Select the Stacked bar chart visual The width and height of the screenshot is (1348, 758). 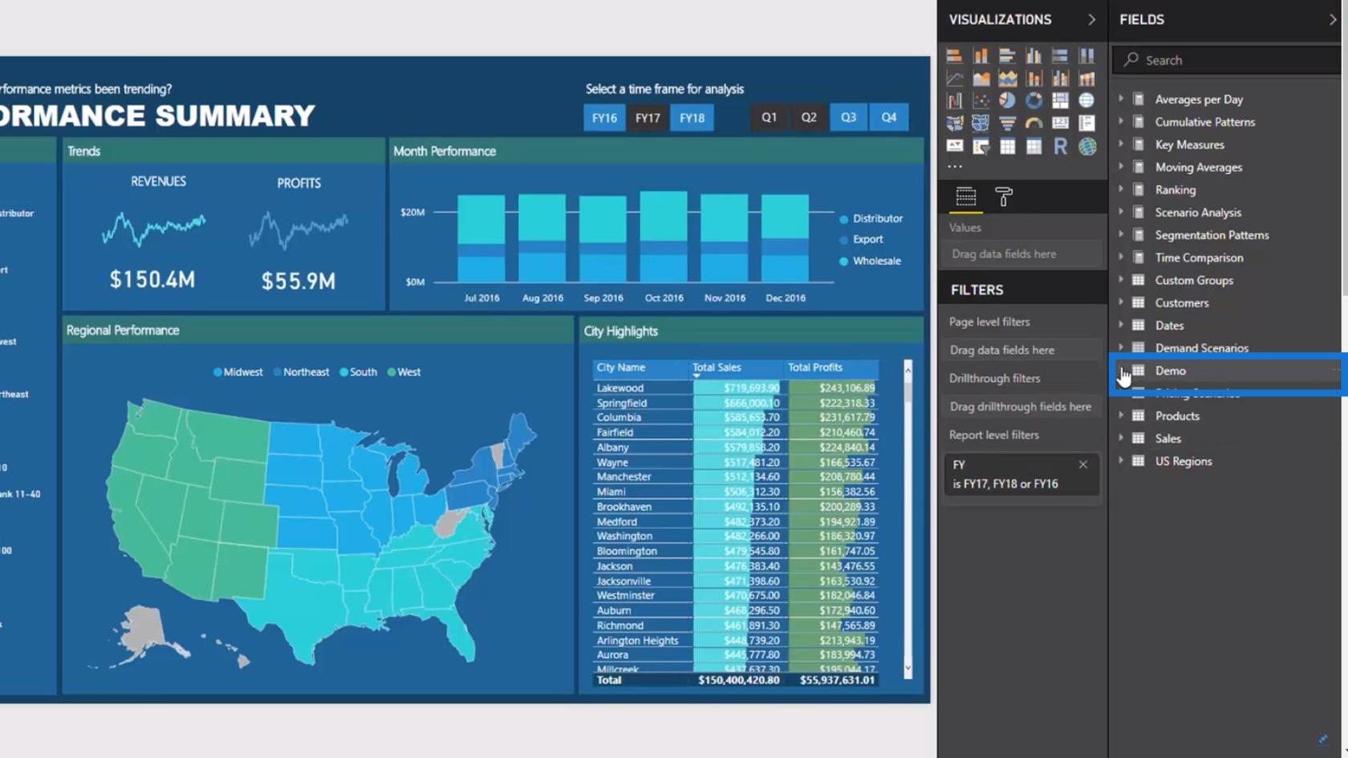coord(954,55)
